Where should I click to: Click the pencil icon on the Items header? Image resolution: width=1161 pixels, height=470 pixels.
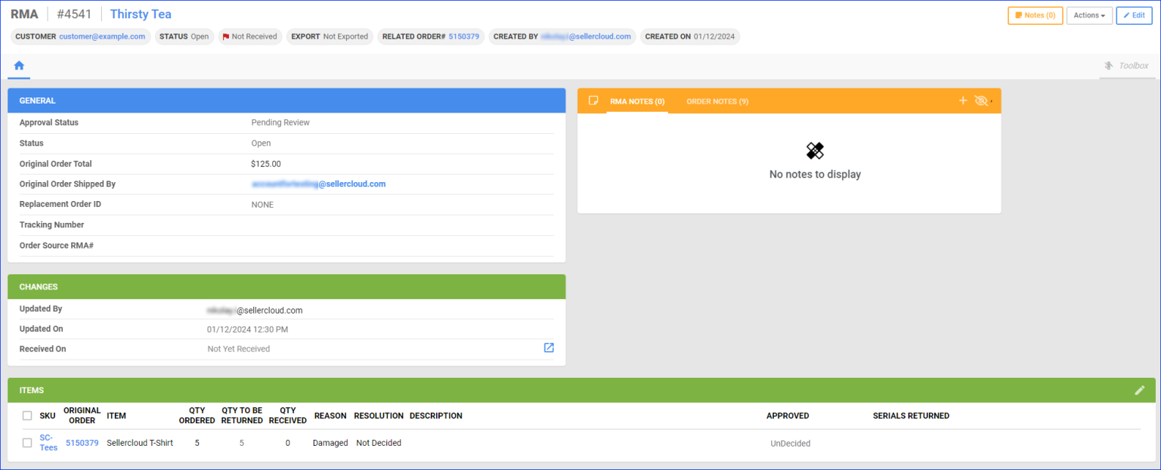[x=1140, y=389]
